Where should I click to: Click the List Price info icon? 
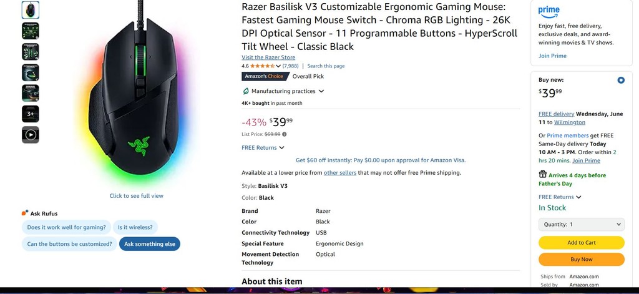[x=285, y=134]
